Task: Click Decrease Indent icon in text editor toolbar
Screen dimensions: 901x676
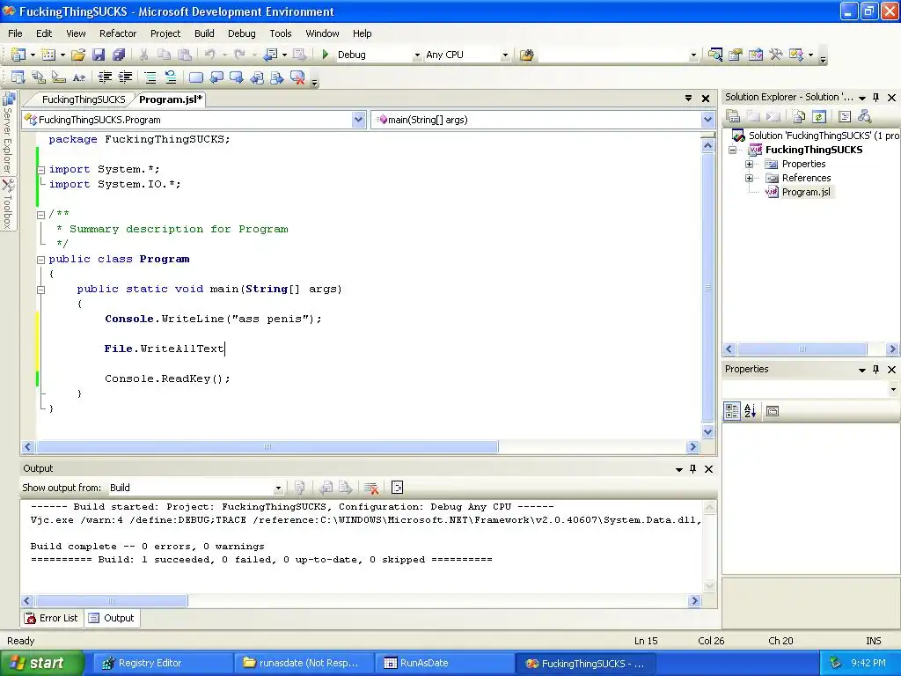Action: (x=105, y=77)
